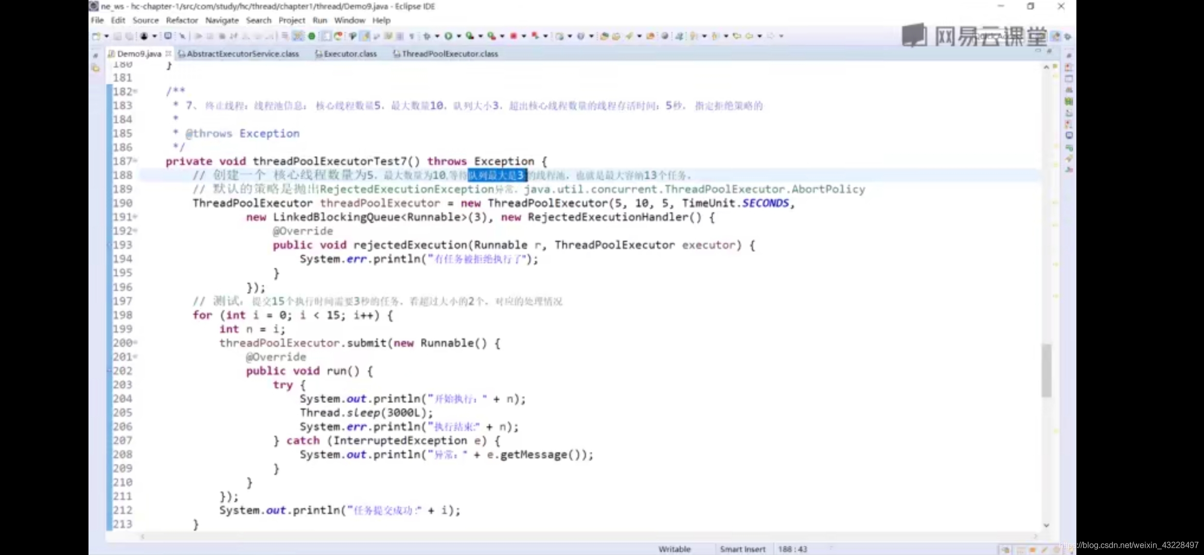Image resolution: width=1204 pixels, height=555 pixels.
Task: Open the Run menu
Action: pos(320,20)
